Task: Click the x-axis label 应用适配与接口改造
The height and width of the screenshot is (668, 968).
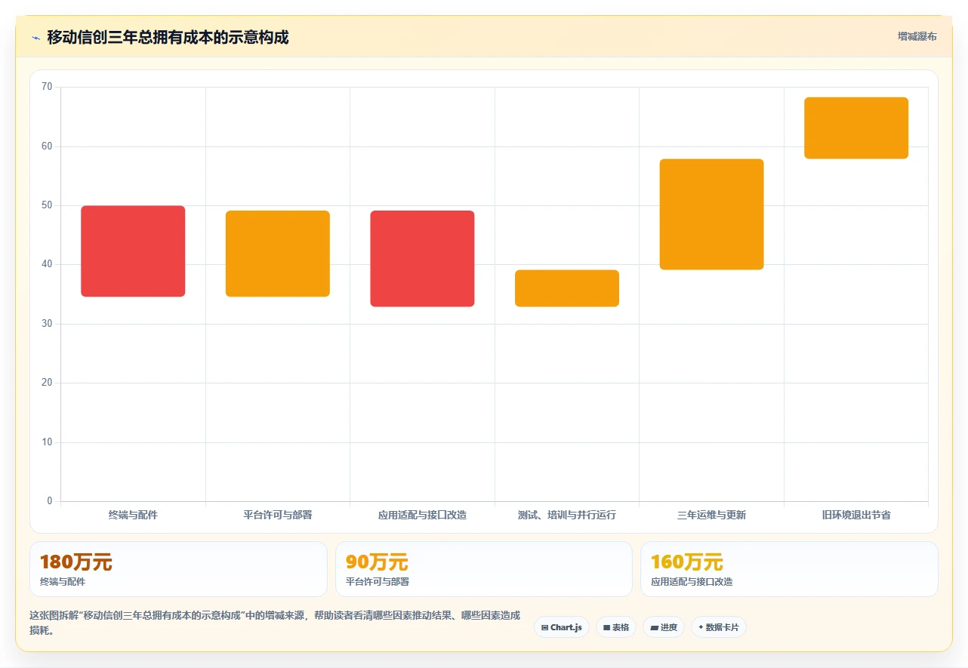Action: 422,515
